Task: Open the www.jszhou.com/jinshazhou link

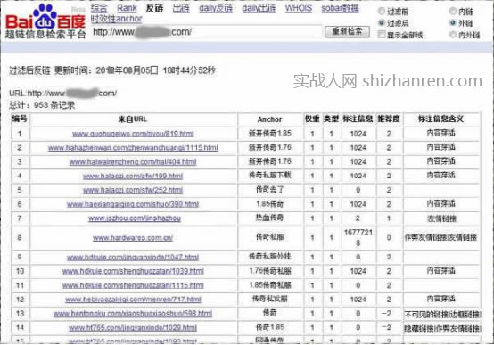Action: [x=135, y=218]
